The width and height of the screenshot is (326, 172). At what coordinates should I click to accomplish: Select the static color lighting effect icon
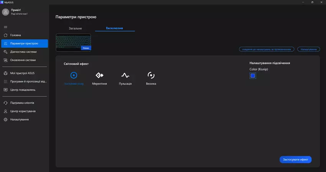point(74,75)
